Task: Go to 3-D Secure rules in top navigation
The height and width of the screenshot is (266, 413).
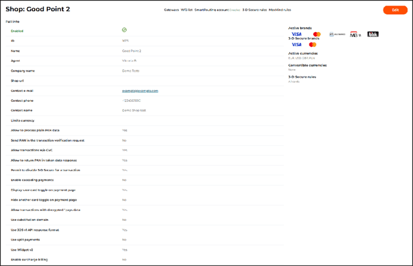Action: (255, 10)
